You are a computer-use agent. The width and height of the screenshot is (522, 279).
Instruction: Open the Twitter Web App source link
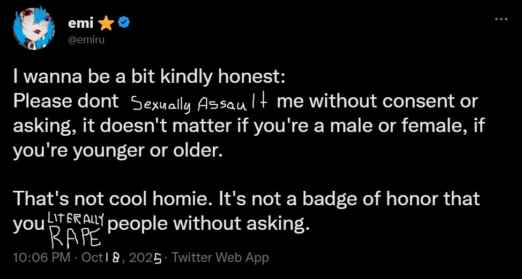tap(221, 258)
